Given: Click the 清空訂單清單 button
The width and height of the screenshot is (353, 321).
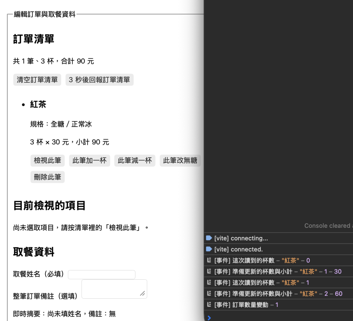Looking at the screenshot, I should 37,80.
